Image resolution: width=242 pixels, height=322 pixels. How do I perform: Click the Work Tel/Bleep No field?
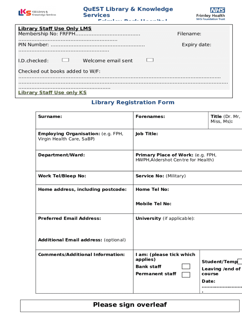pyautogui.click(x=84, y=179)
